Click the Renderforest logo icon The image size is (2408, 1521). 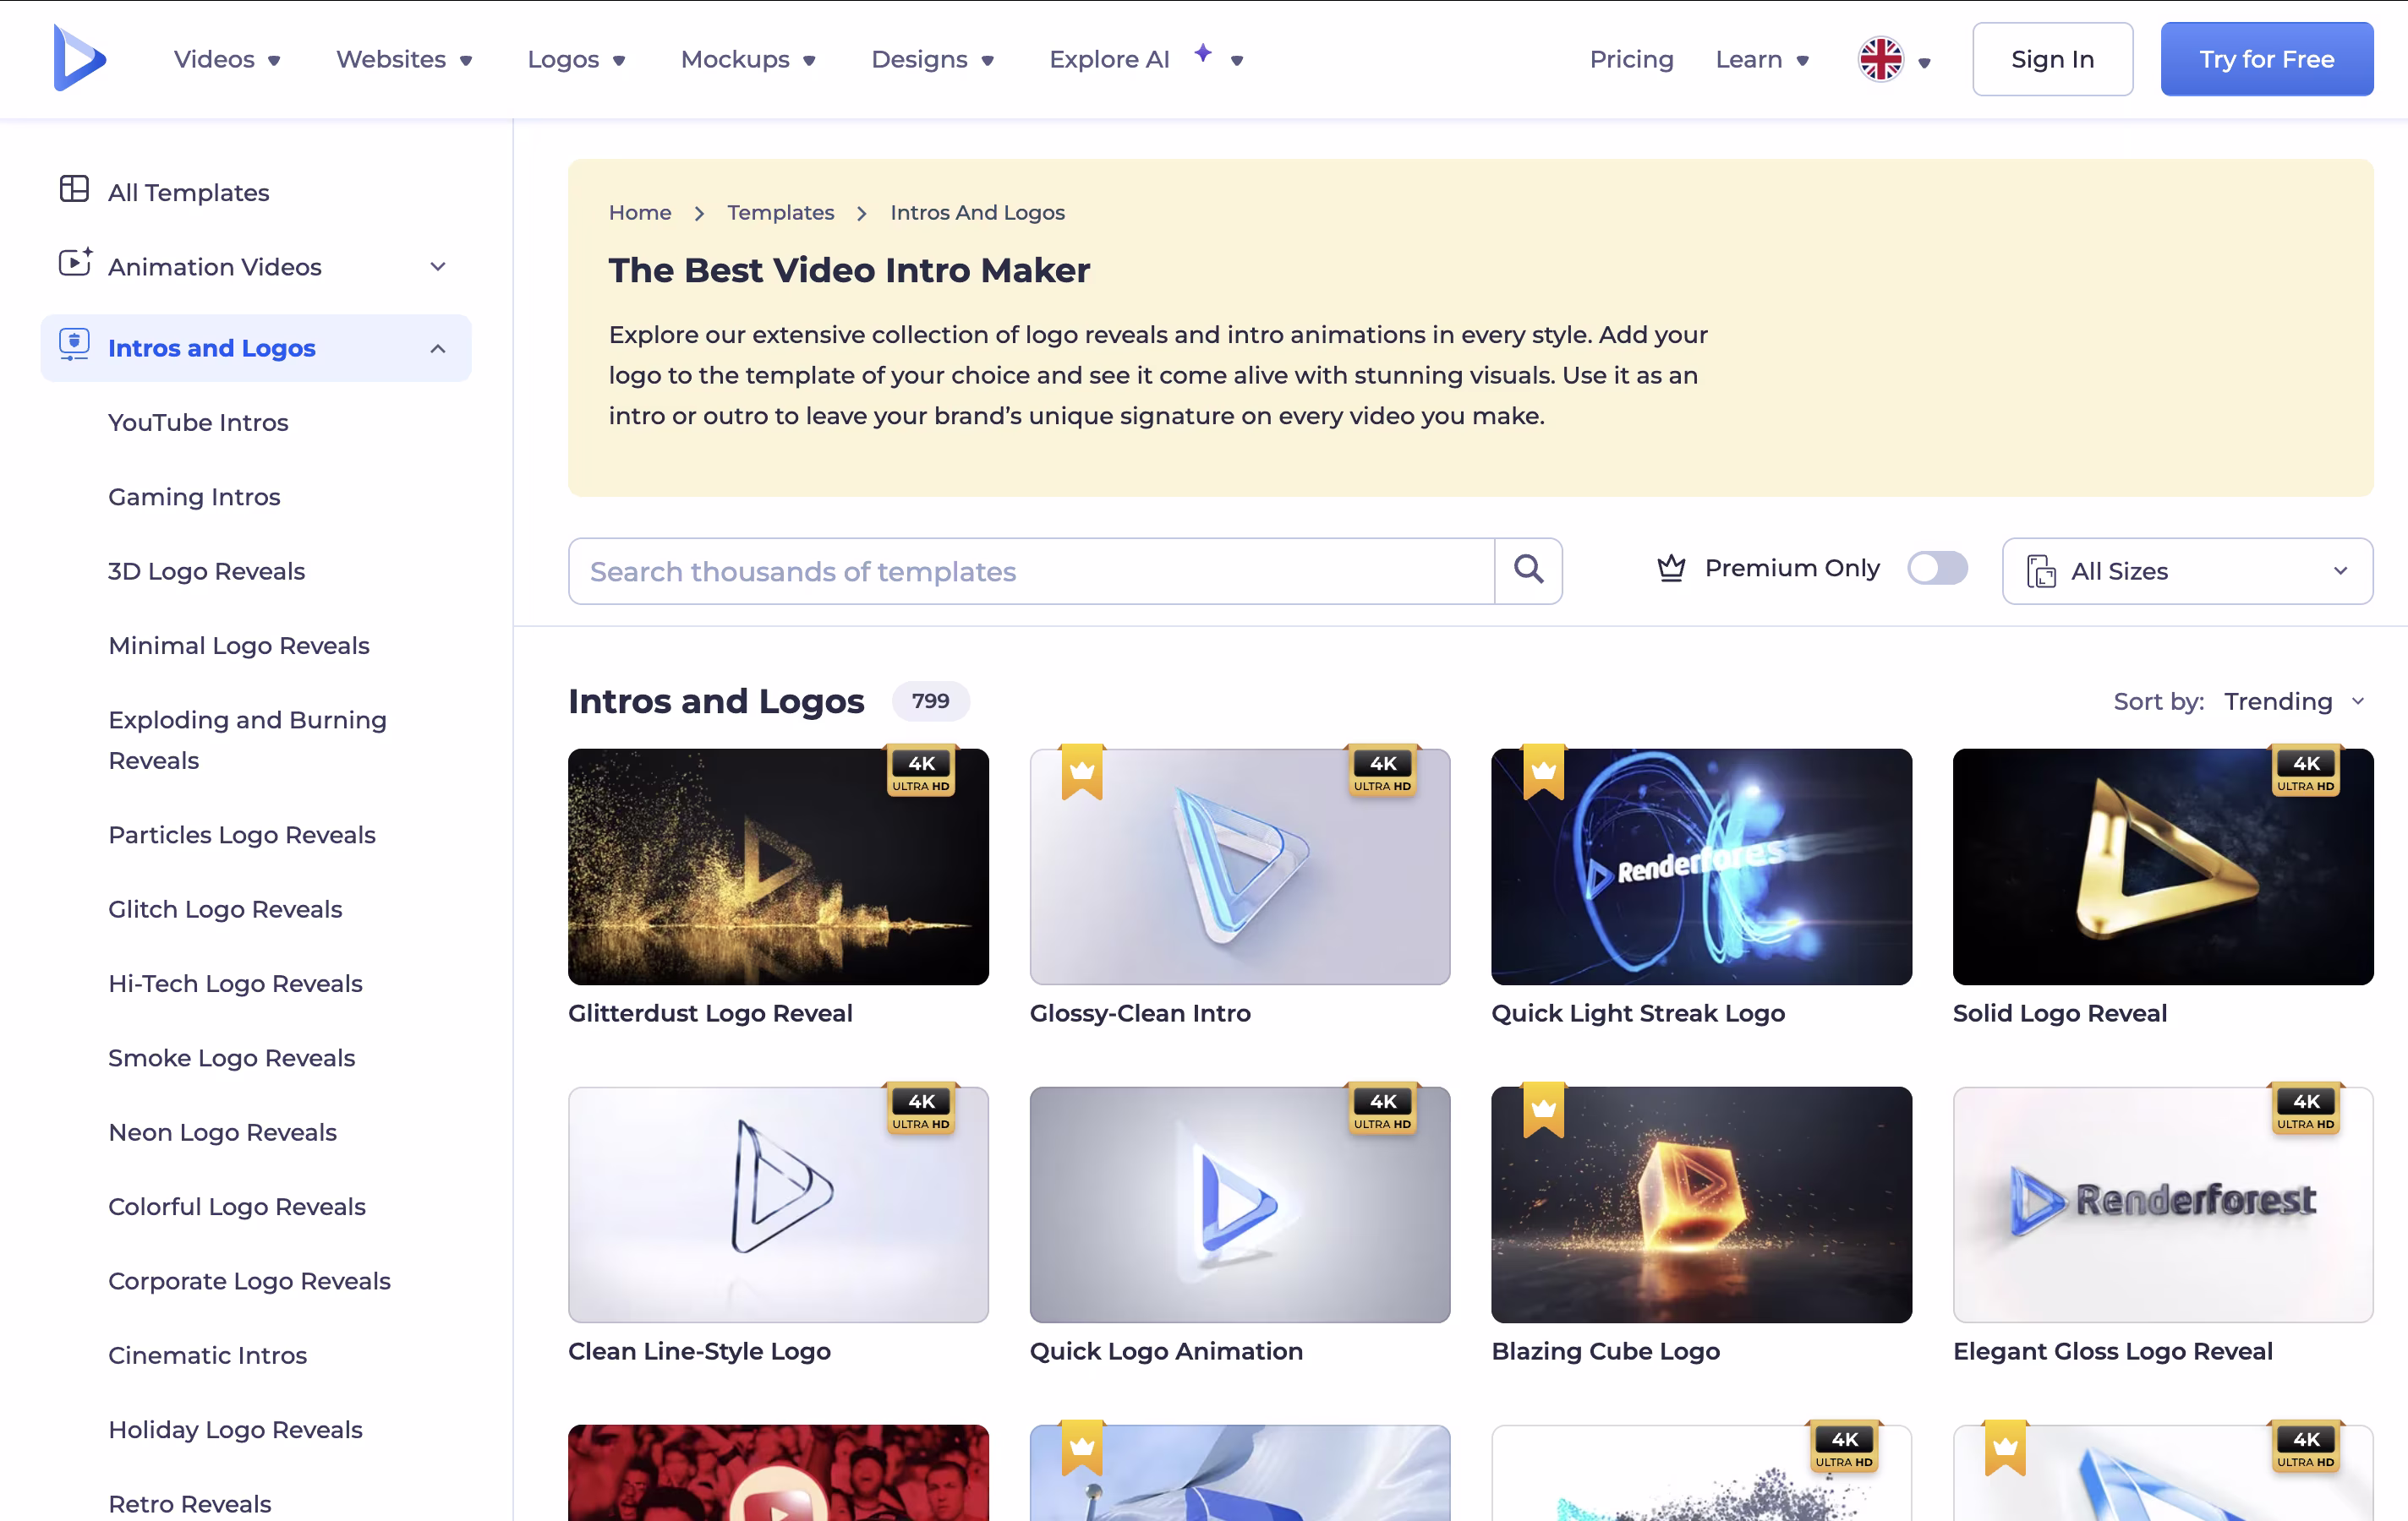(x=79, y=58)
